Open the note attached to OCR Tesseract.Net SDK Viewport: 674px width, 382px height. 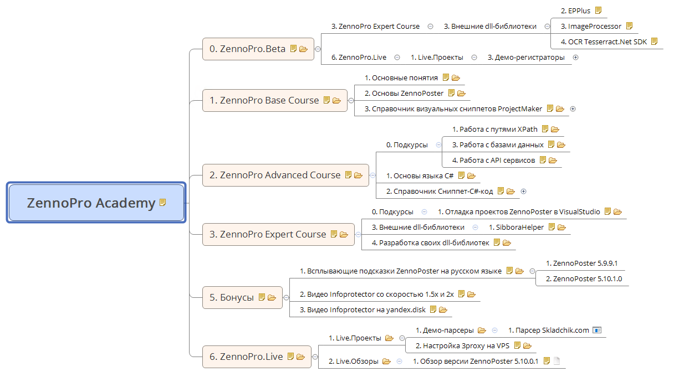[654, 42]
